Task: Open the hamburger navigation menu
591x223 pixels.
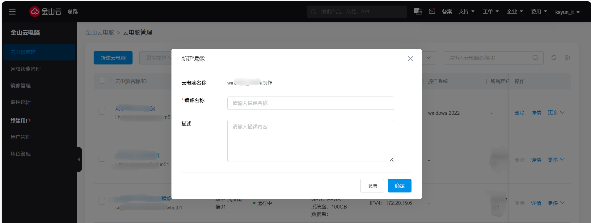Action: coord(12,12)
